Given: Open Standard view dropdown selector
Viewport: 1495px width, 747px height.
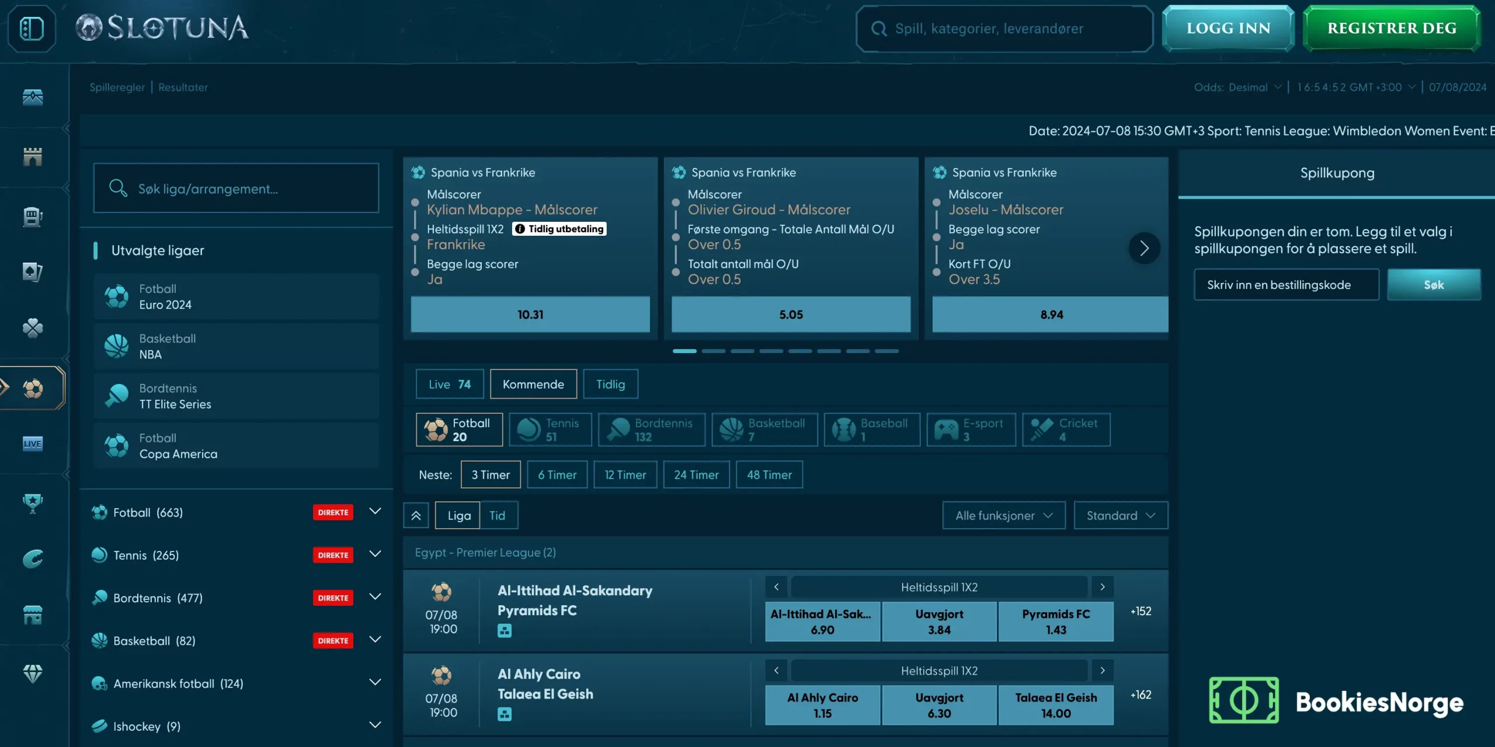Looking at the screenshot, I should pos(1121,515).
